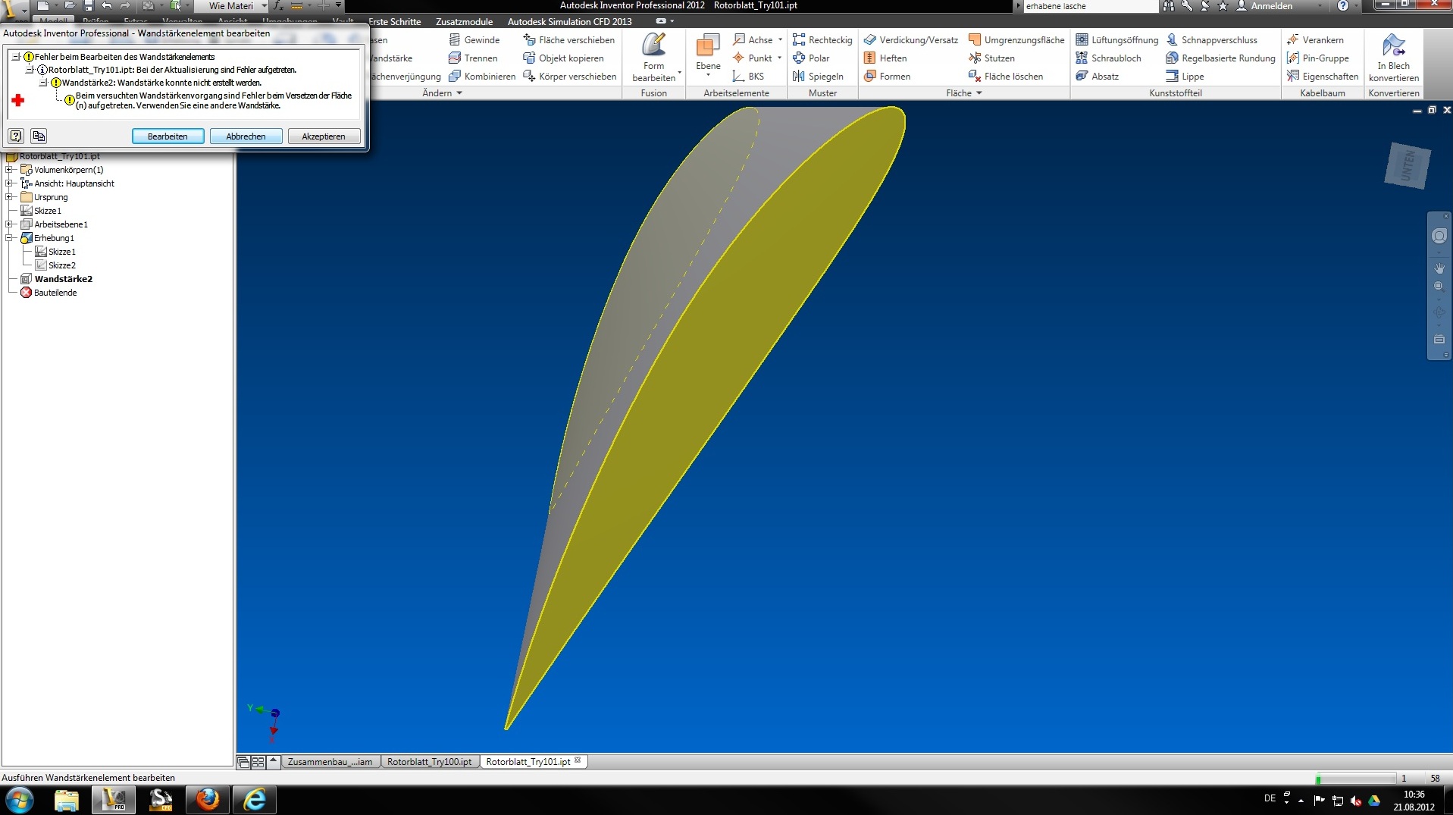Select the Rotorblatt_Try101.ipt document tab
The width and height of the screenshot is (1453, 815).
point(528,762)
